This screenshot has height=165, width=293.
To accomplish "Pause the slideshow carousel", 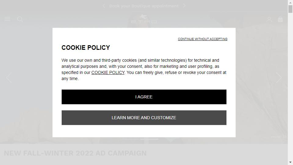I will click(279, 137).
